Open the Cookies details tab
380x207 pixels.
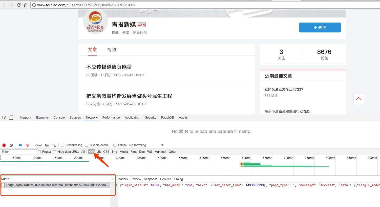pyautogui.click(x=166, y=179)
